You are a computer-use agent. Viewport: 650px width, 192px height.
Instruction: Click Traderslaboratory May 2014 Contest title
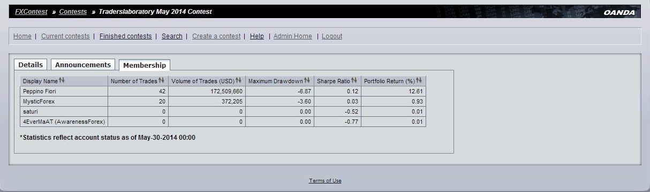click(155, 12)
